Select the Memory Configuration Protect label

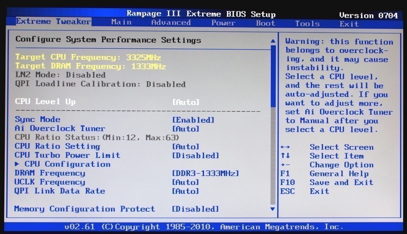(x=85, y=209)
